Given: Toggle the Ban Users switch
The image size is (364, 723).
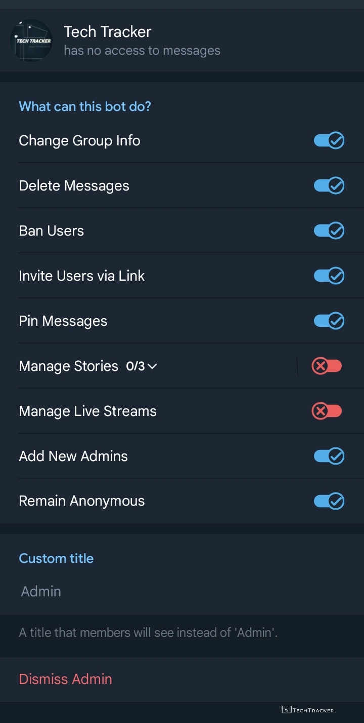Looking at the screenshot, I should (x=329, y=231).
